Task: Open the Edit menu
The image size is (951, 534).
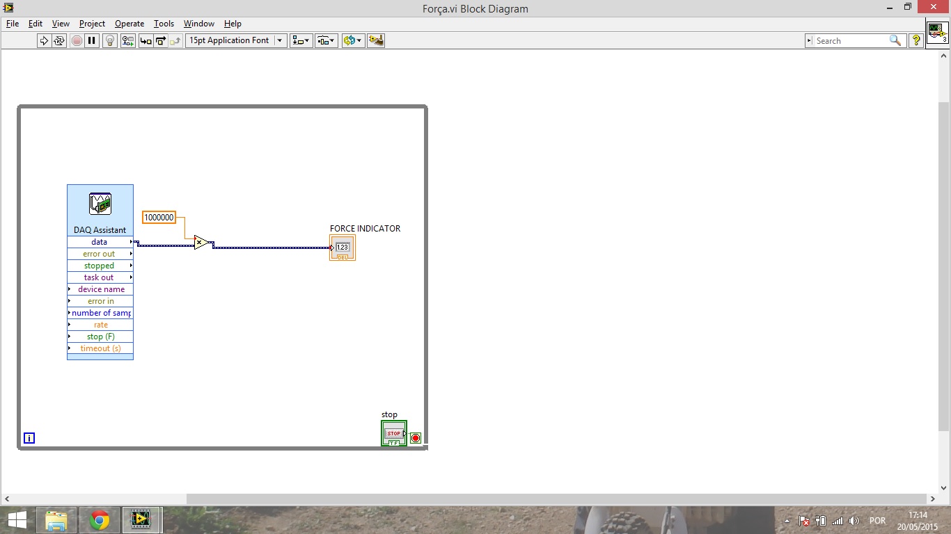Action: [x=36, y=24]
